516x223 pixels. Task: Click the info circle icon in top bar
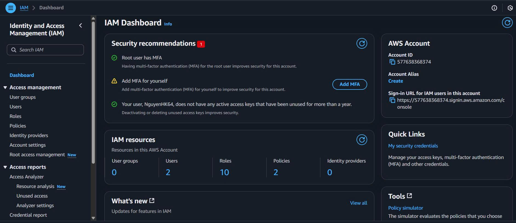[494, 8]
